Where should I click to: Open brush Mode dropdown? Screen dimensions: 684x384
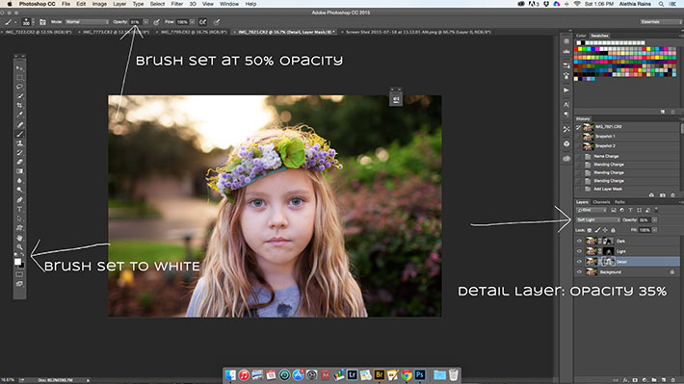[87, 22]
